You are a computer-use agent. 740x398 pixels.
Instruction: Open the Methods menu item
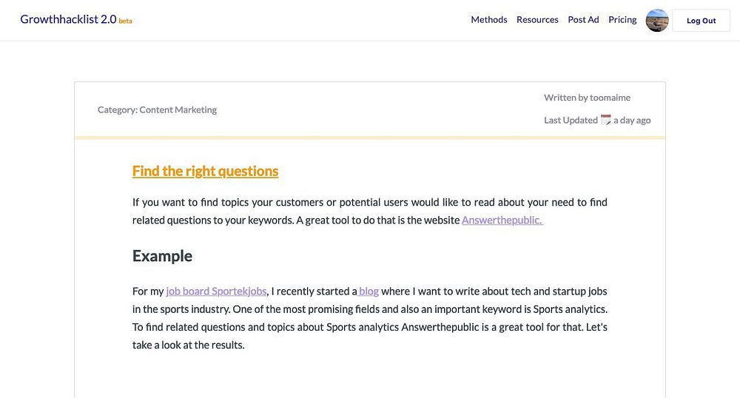click(x=489, y=20)
